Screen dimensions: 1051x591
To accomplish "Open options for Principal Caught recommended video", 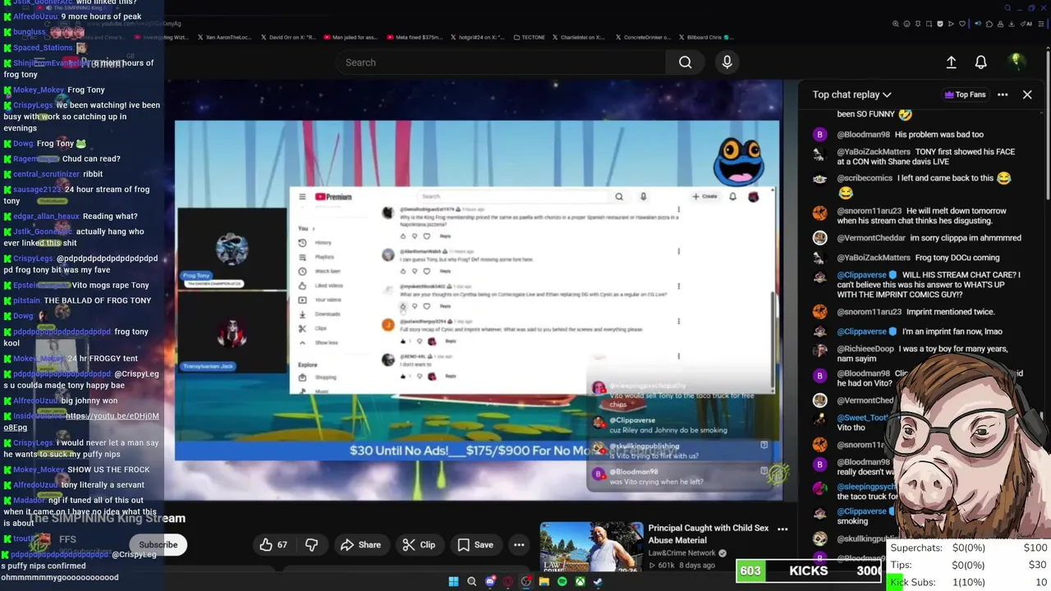I will click(x=783, y=529).
